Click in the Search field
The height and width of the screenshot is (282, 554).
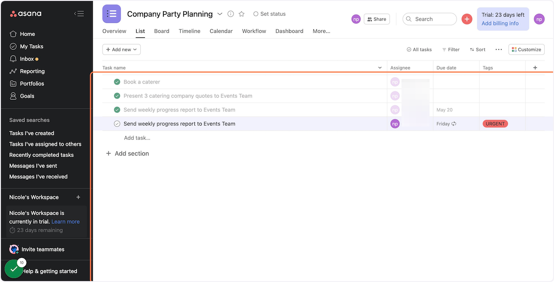(x=430, y=19)
